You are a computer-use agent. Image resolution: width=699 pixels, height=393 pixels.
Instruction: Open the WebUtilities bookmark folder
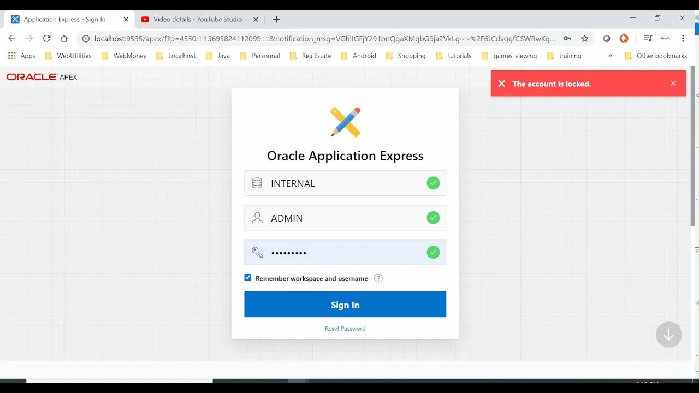tap(68, 56)
